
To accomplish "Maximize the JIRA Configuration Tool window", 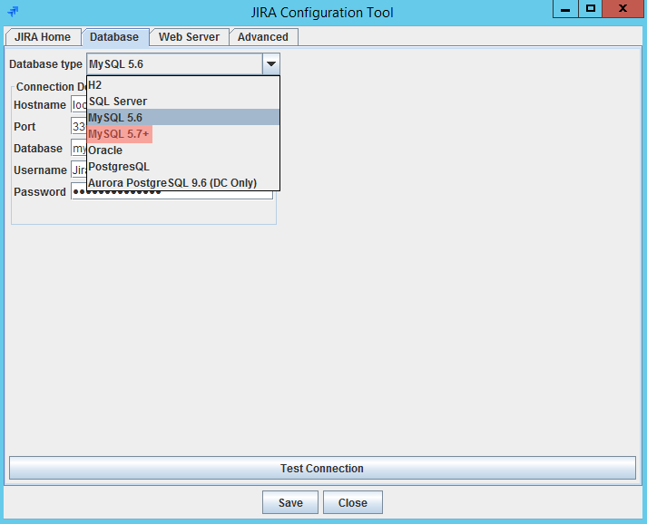I will coord(591,9).
